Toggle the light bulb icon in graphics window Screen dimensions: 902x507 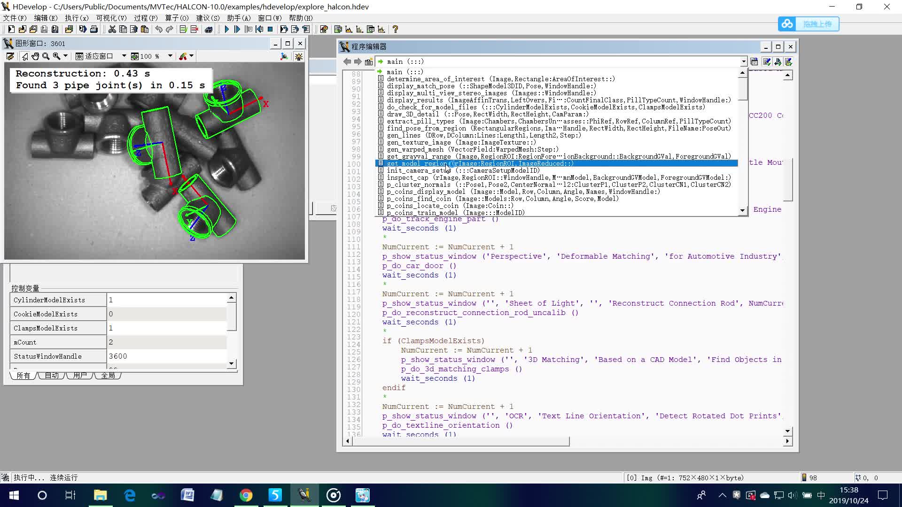click(299, 56)
